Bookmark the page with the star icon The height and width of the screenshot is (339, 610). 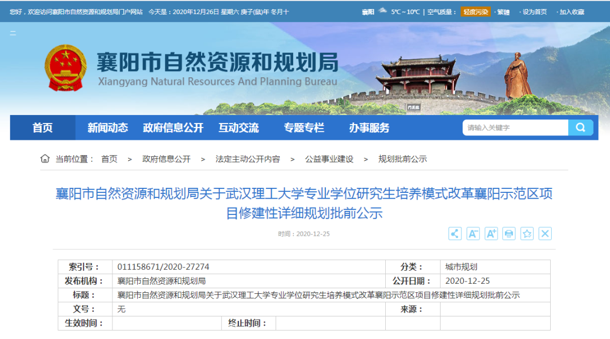pyautogui.click(x=527, y=234)
